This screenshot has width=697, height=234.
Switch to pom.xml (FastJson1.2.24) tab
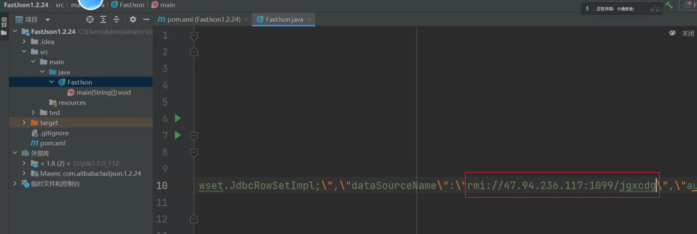[203, 20]
